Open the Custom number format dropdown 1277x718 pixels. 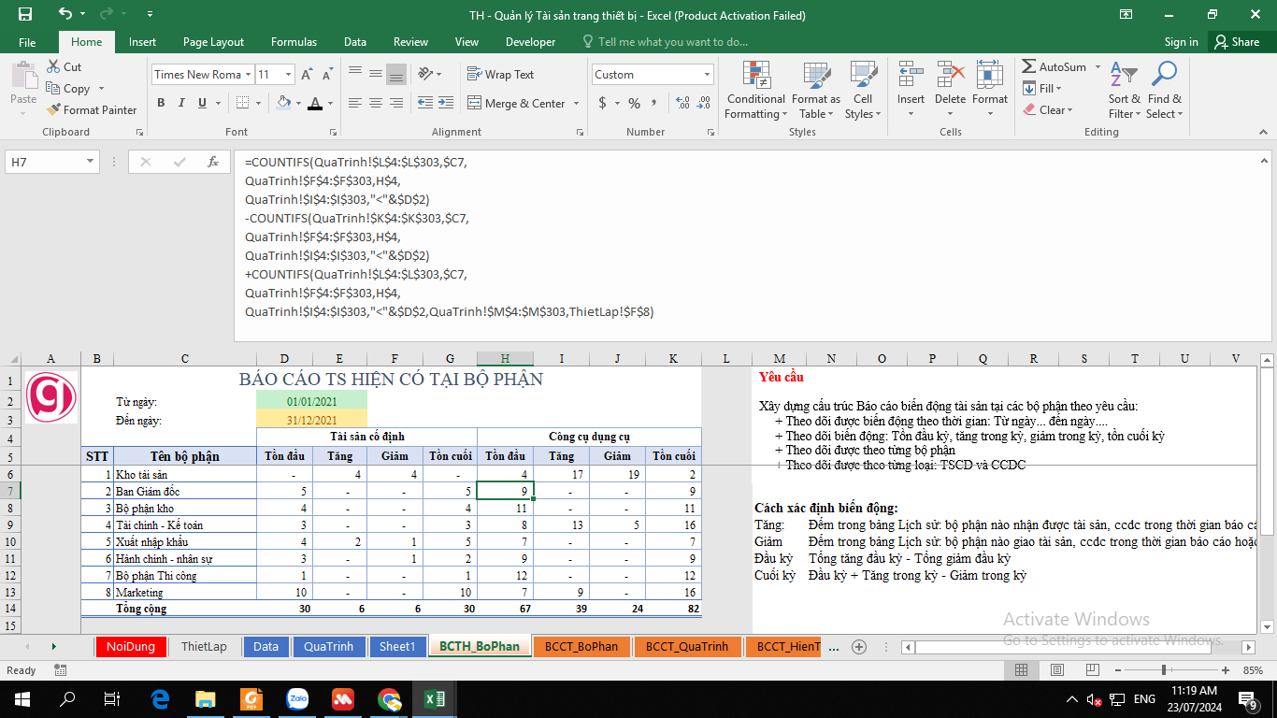click(707, 75)
